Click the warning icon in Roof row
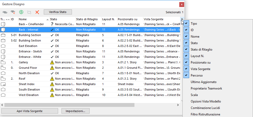Viewport: 253px width, 117px height. click(52, 79)
